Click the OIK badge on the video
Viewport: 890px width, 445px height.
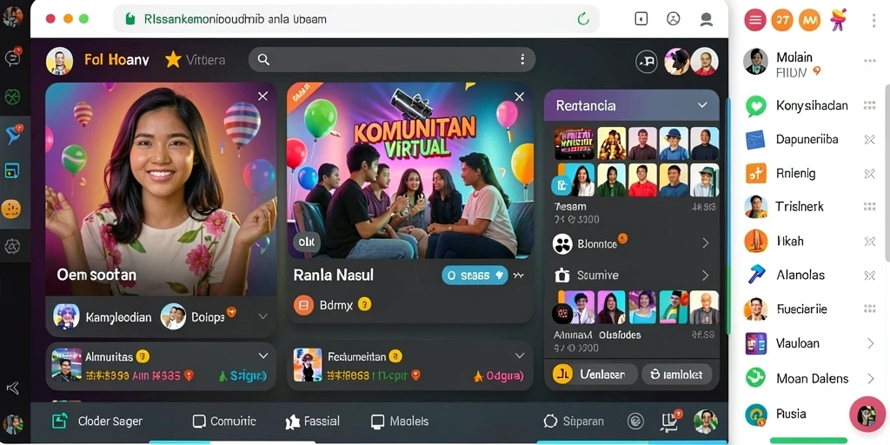click(x=307, y=242)
